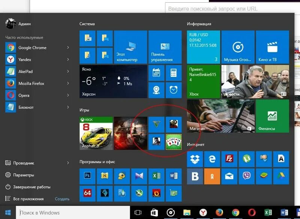300x219 pixels.
Task: Open the Camera tile
Action: [156, 90]
